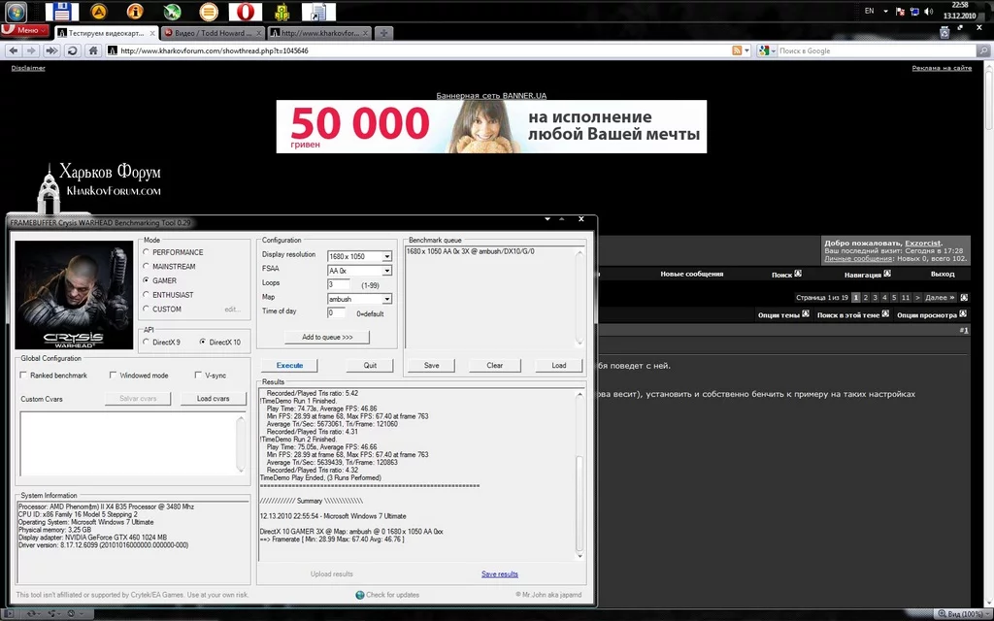This screenshot has width=994, height=621.
Task: Click the Fast Forward double-arrow button
Action: [52, 50]
